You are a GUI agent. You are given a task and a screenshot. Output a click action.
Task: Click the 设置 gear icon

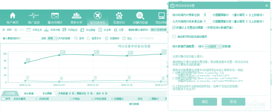(116, 30)
